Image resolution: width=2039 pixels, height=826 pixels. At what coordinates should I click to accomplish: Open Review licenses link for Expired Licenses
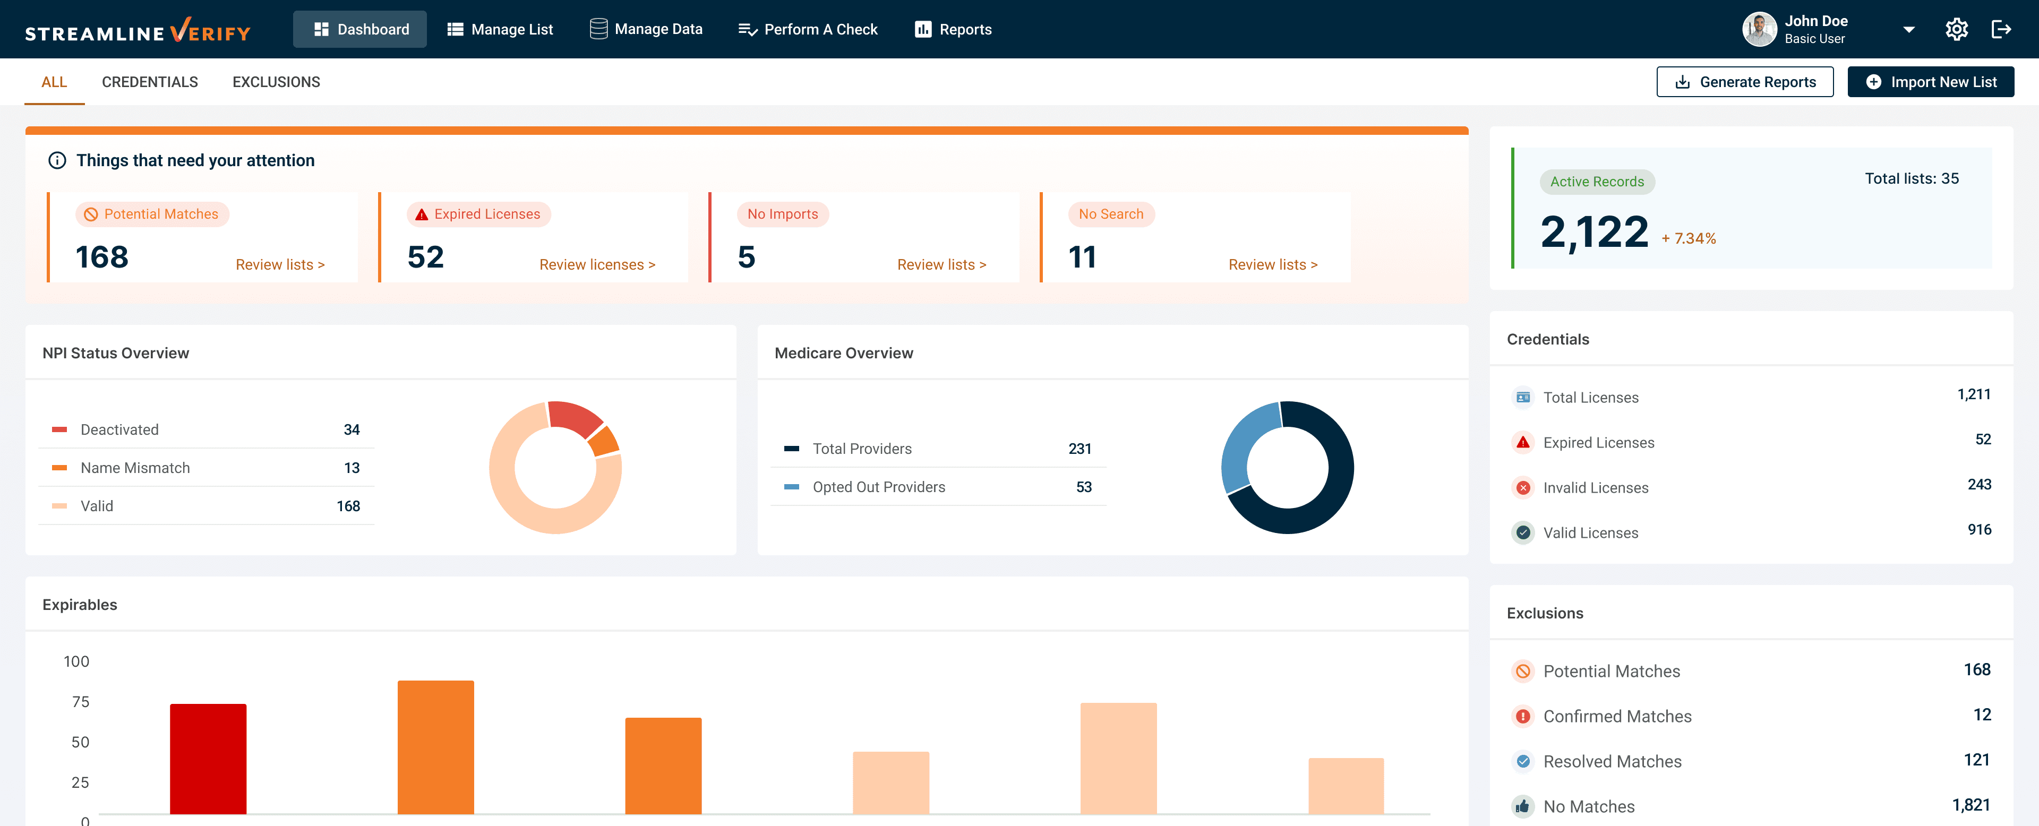pyautogui.click(x=597, y=264)
